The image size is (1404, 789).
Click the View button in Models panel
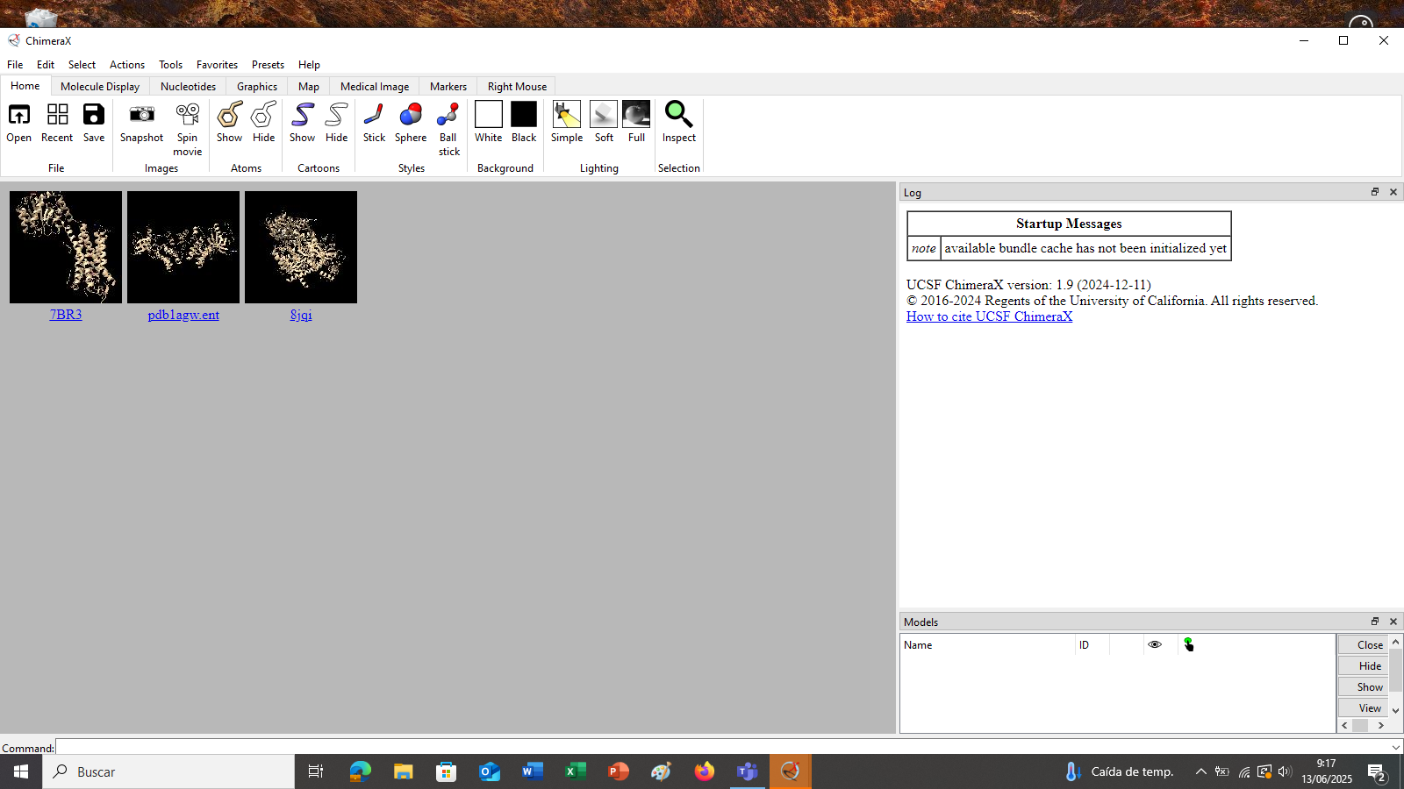click(1364, 707)
